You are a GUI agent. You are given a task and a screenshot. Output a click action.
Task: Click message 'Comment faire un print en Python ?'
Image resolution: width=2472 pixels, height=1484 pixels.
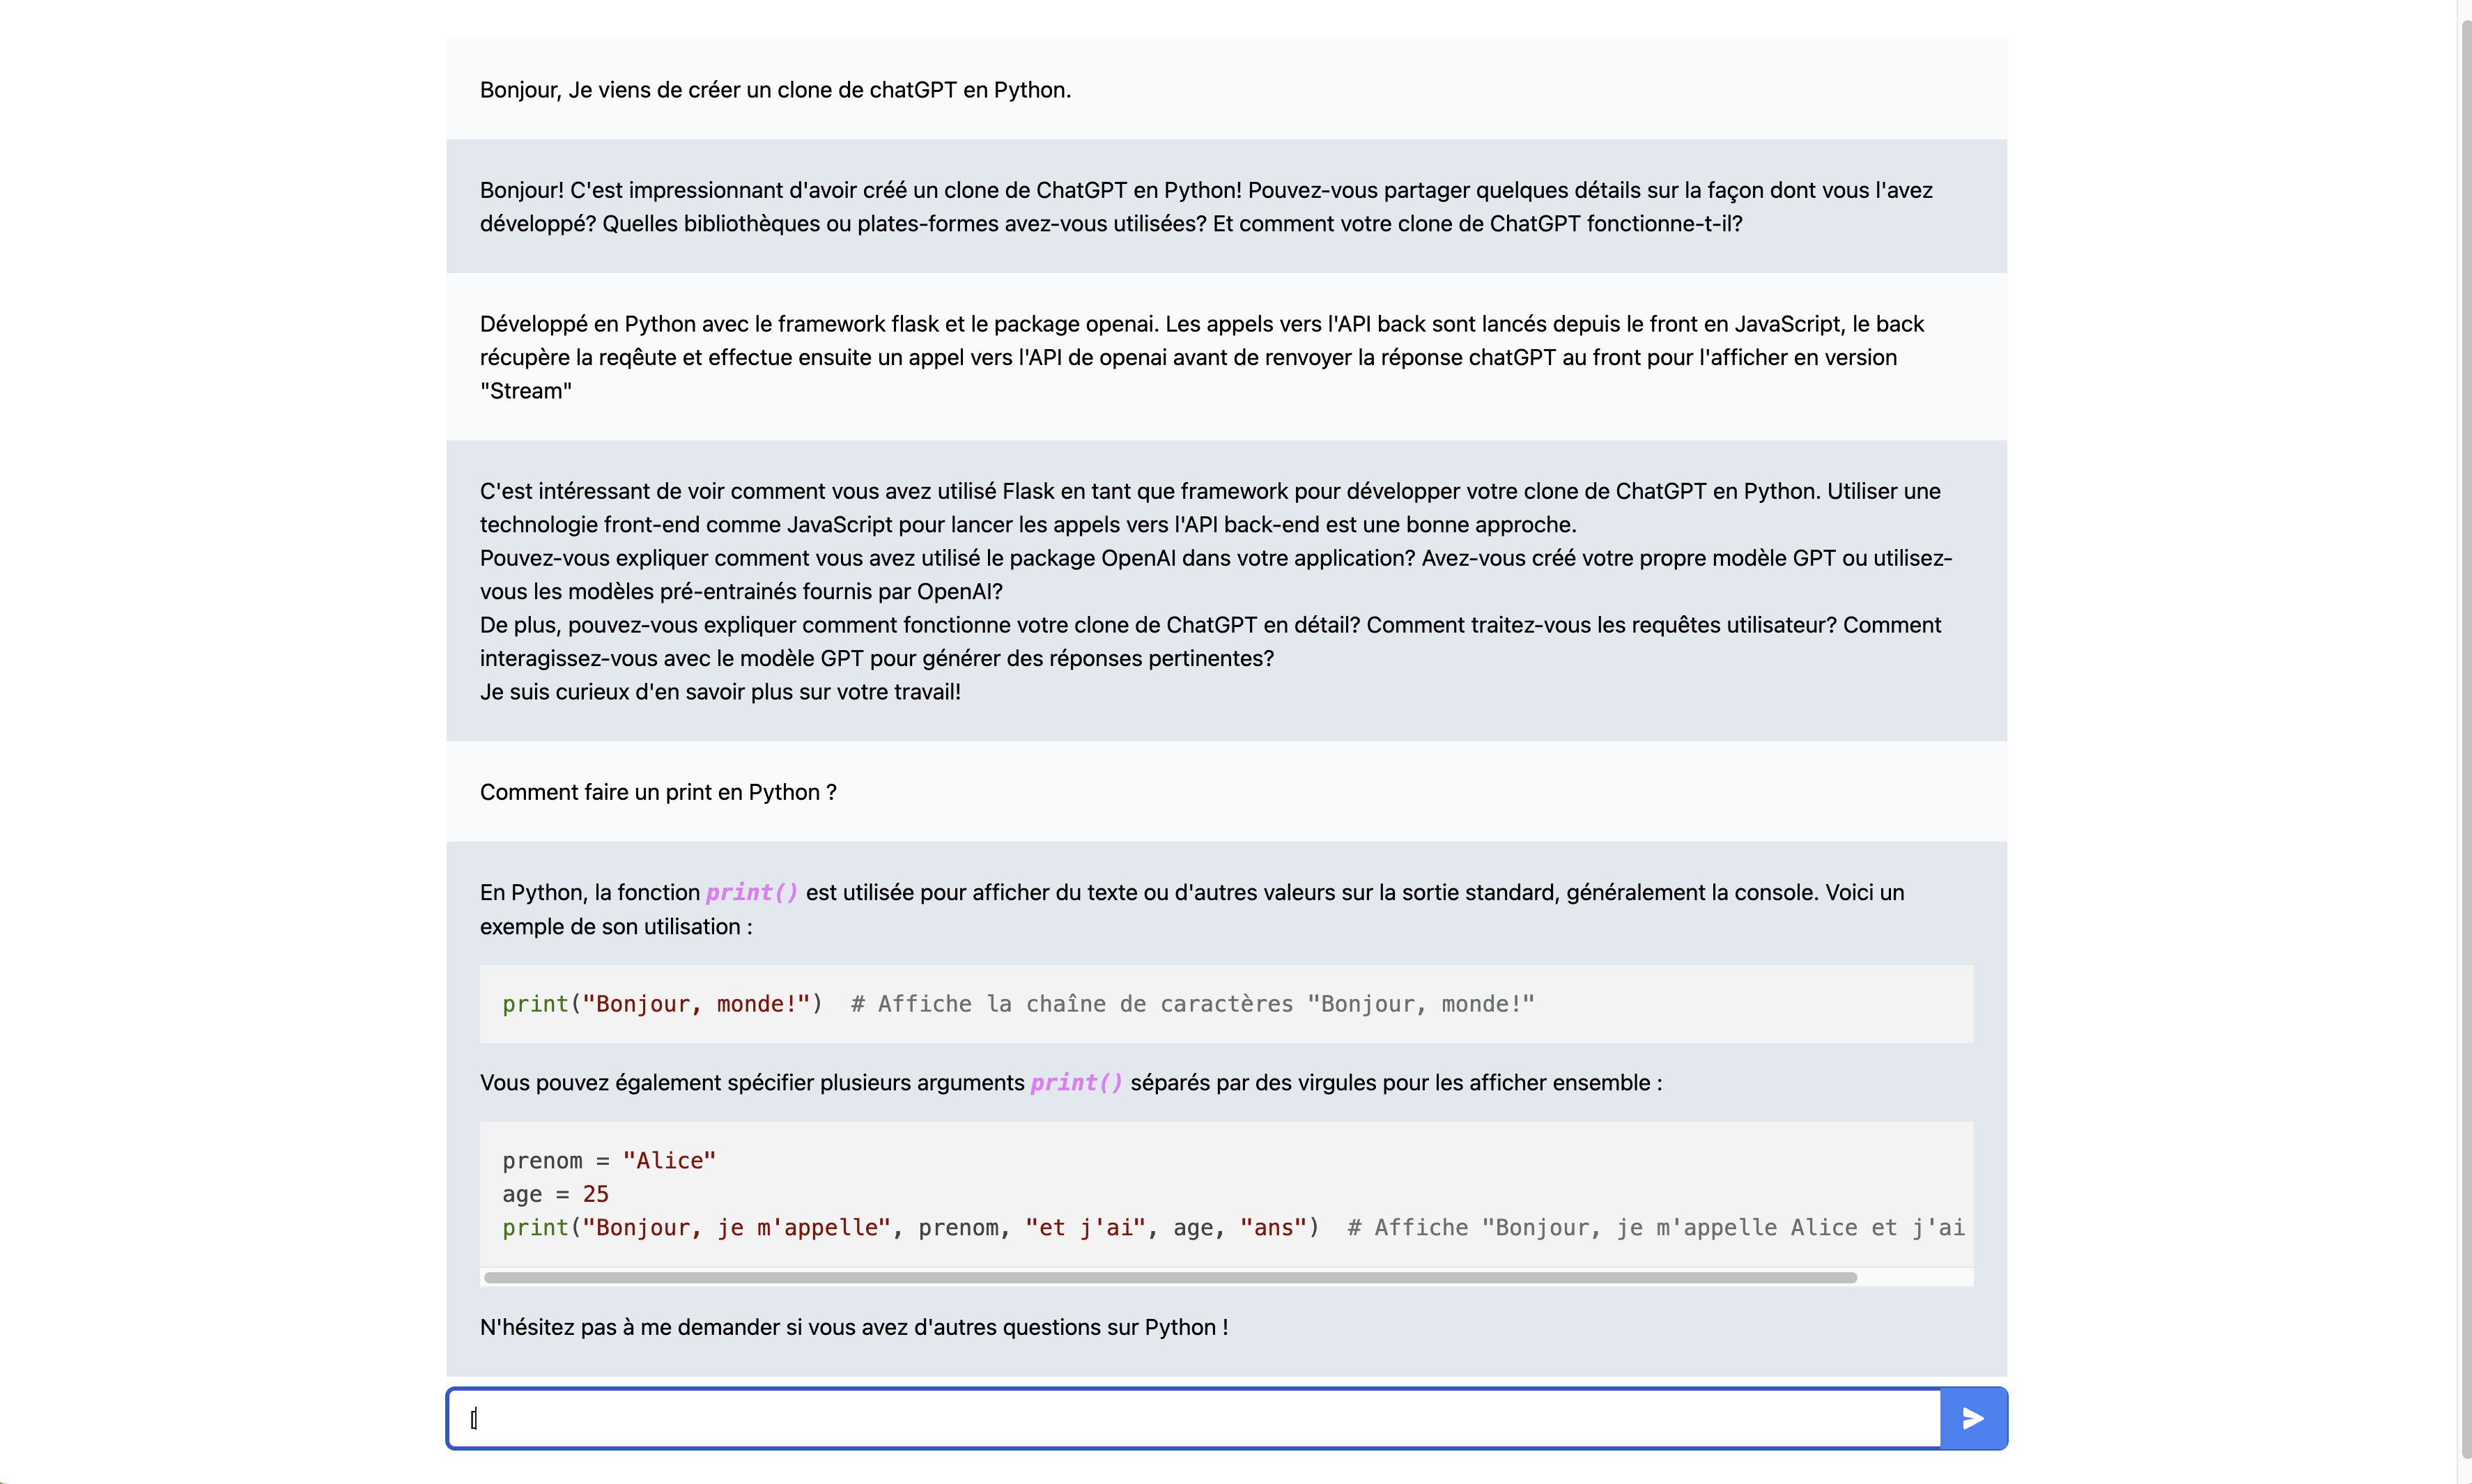point(658,792)
